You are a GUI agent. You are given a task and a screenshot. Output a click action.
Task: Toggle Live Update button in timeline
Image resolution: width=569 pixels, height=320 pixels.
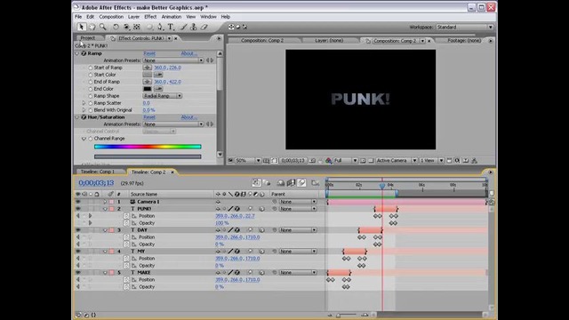[256, 183]
